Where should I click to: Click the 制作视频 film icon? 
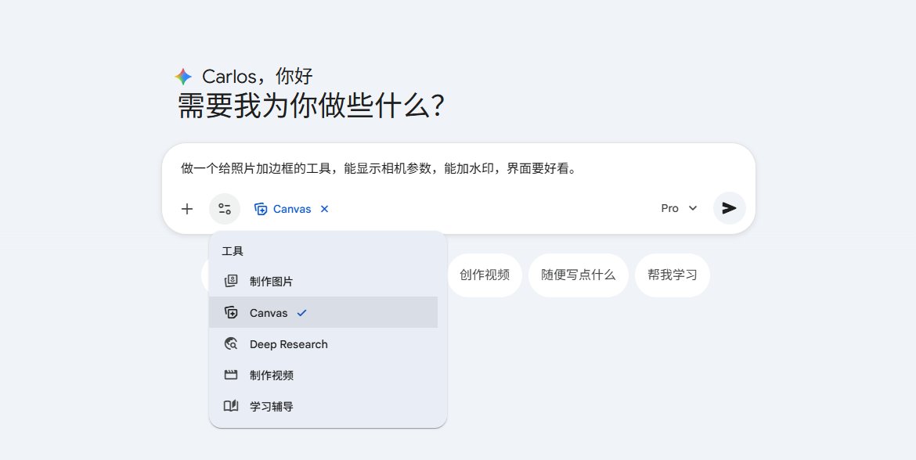(231, 376)
